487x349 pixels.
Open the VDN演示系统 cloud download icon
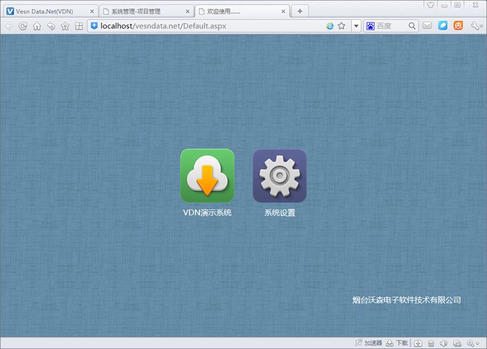click(x=207, y=176)
